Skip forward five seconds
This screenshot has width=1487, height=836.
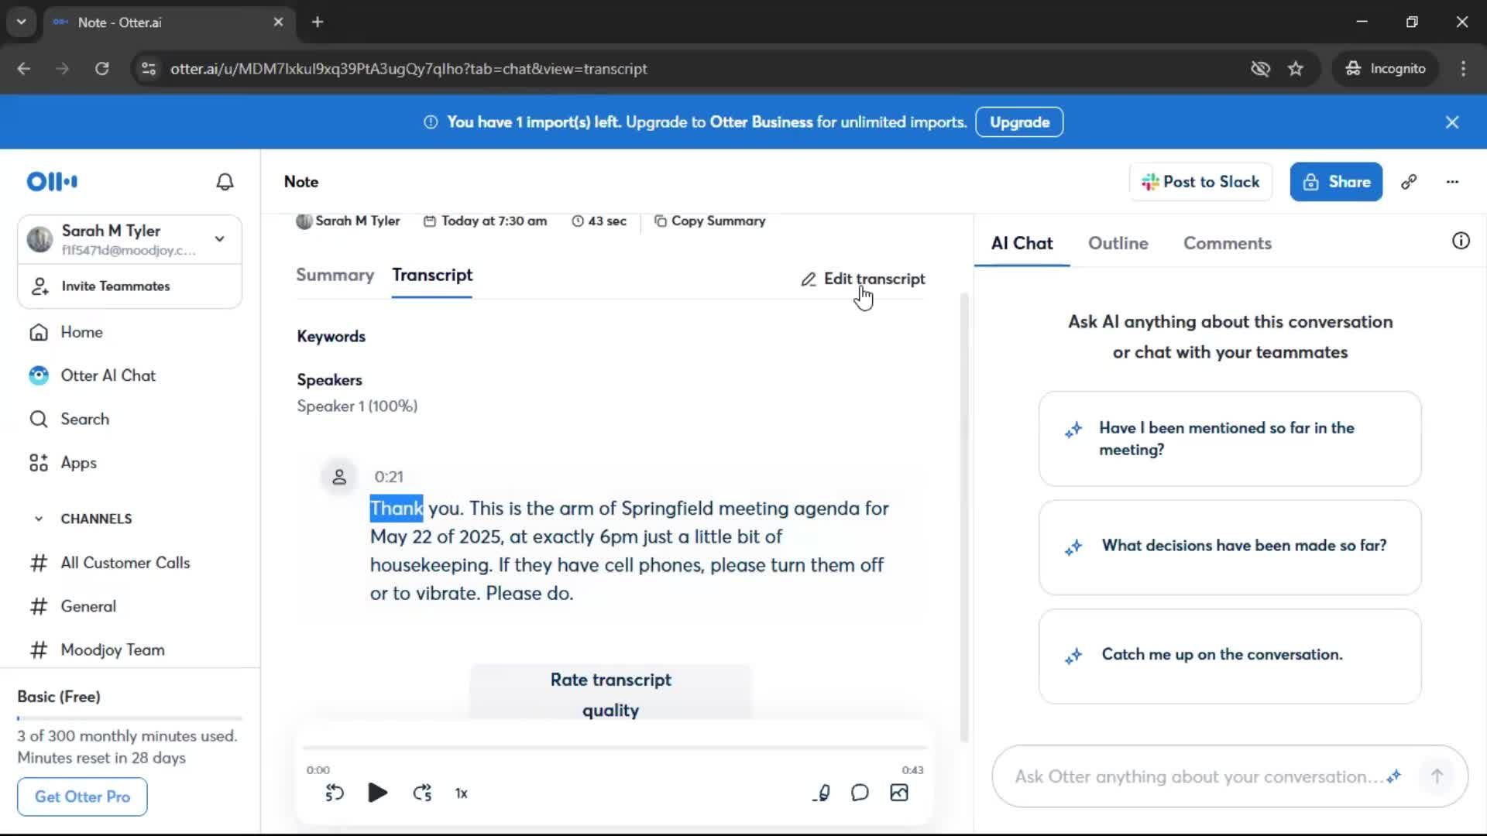point(422,793)
